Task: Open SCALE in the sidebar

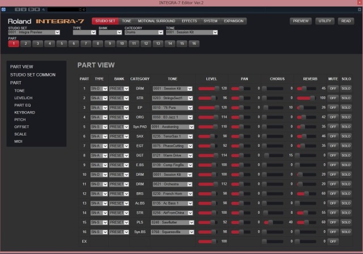Action: click(x=20, y=134)
